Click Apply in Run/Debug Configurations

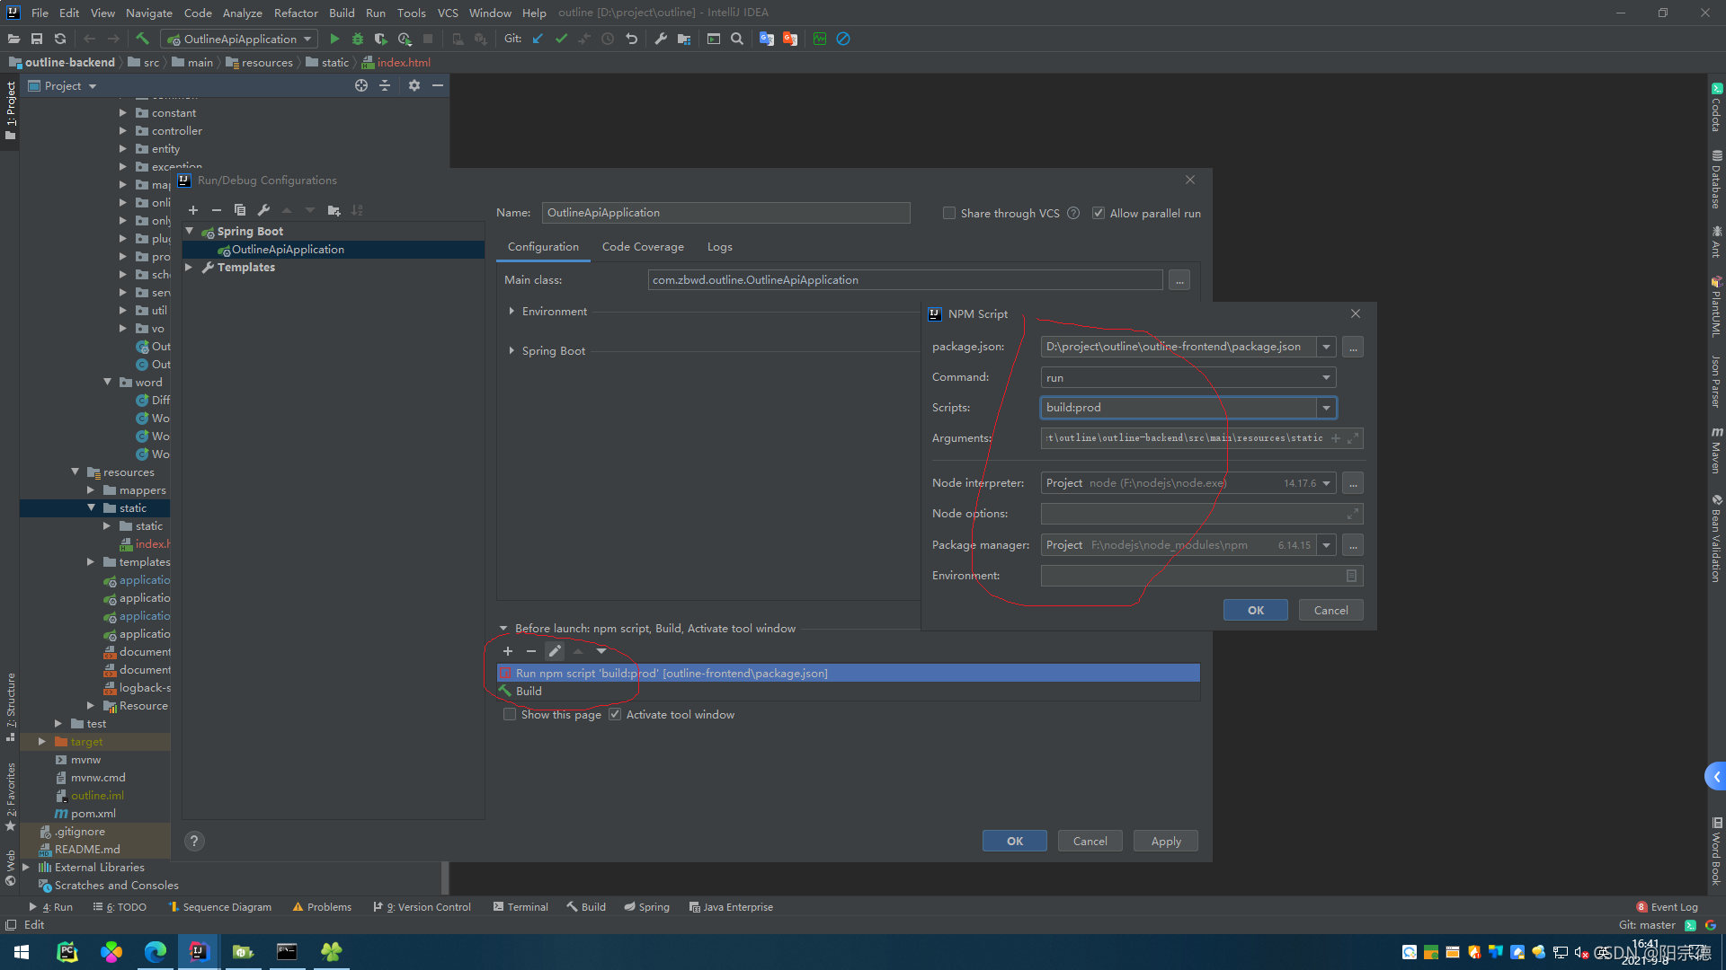pos(1166,842)
